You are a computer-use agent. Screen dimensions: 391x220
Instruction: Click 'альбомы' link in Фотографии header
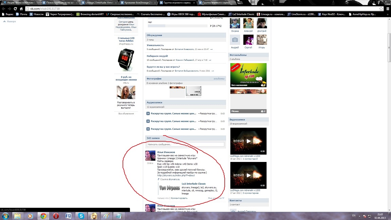219,78
